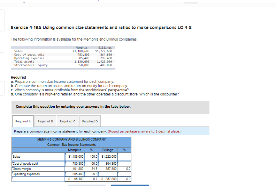The image size is (276, 186).
Task: Click the Memphis column header in answer table
Action: pyautogui.click(x=75, y=150)
